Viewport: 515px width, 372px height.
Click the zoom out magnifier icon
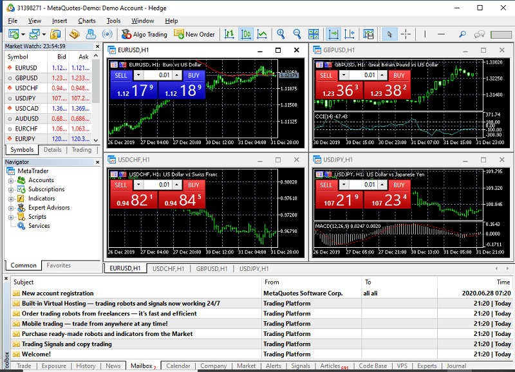297,34
